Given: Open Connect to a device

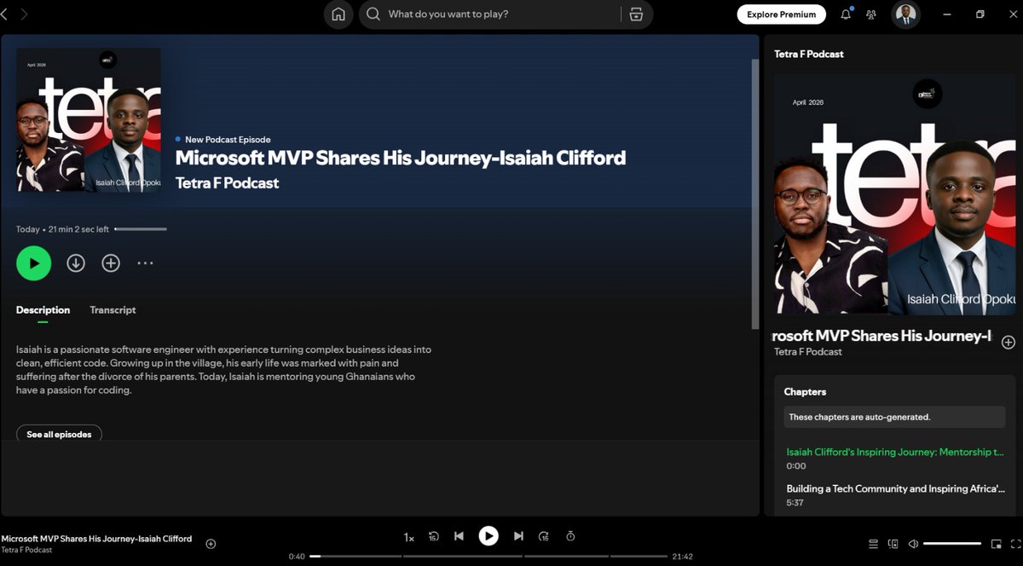Looking at the screenshot, I should tap(893, 544).
